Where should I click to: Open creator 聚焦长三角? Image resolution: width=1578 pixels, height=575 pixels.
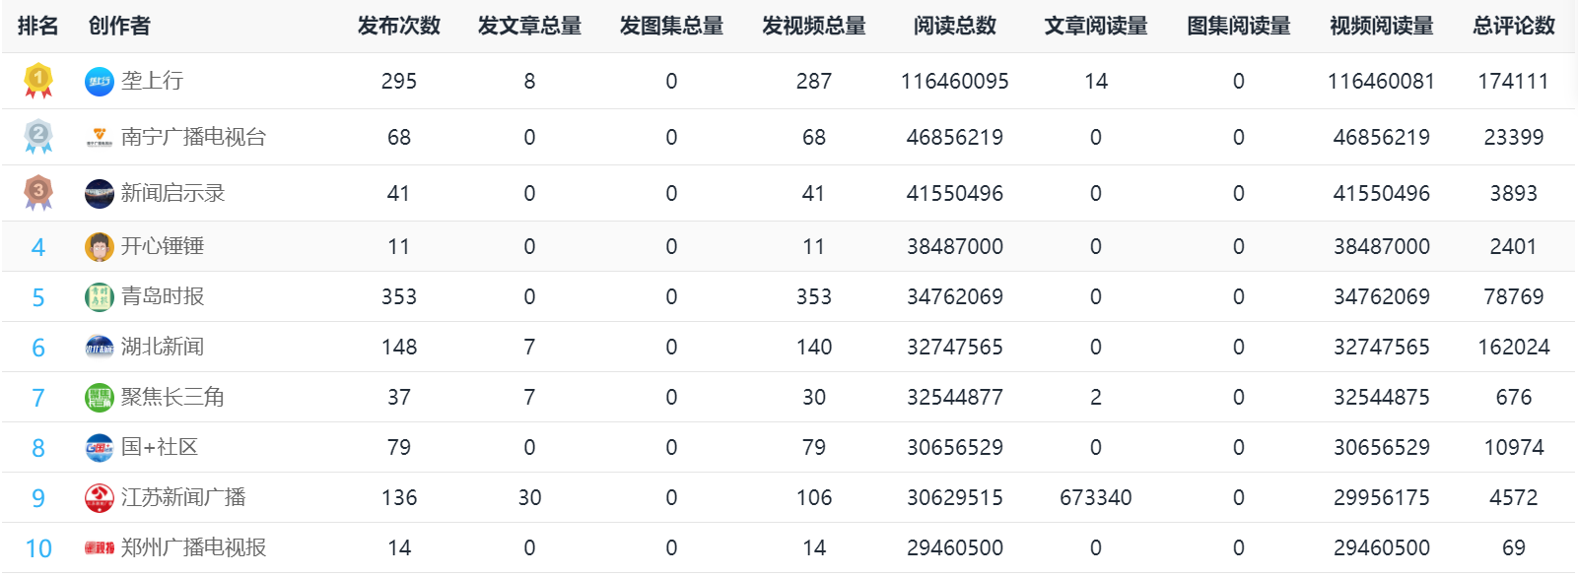[172, 397]
